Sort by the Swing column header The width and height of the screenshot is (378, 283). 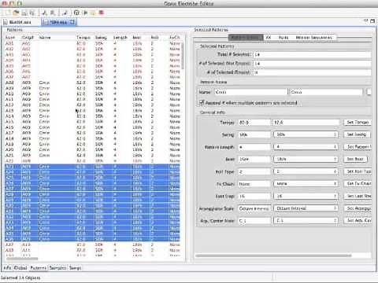point(101,38)
